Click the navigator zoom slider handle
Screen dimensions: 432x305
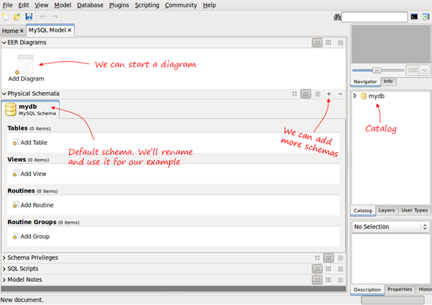coord(377,71)
